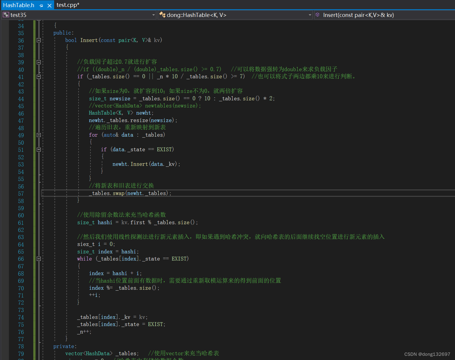Click the 'bool Insert' function signature
The image size is (455, 360).
114,40
